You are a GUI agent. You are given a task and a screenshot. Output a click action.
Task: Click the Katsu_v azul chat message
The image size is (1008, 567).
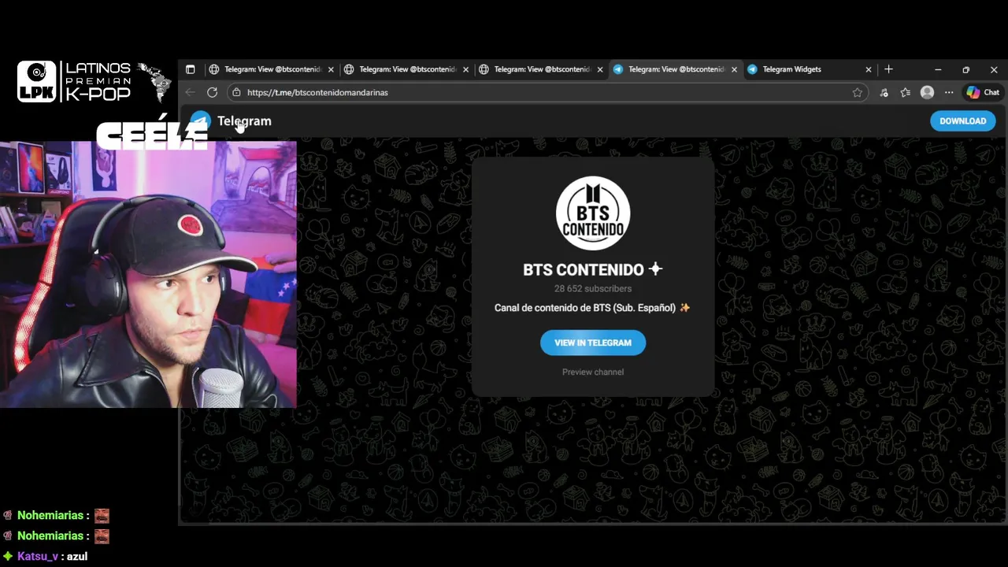click(x=45, y=556)
